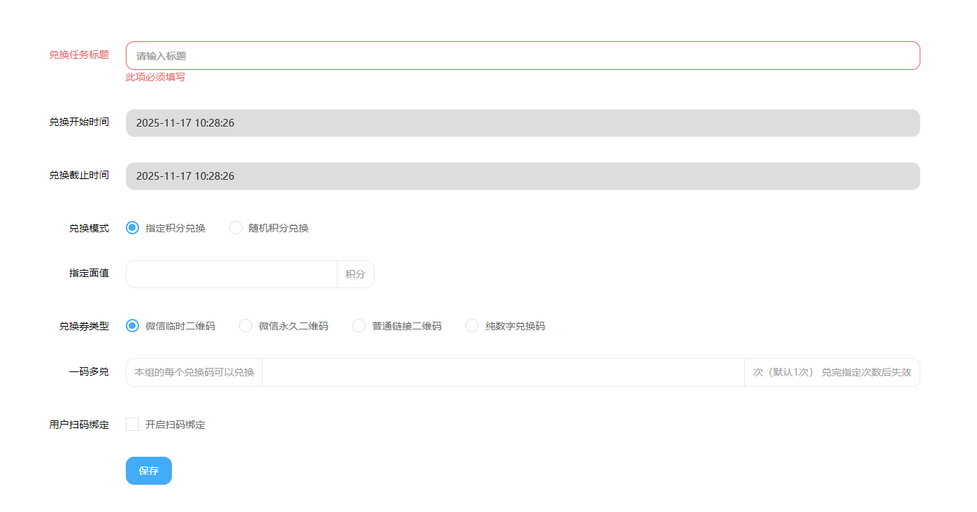The width and height of the screenshot is (977, 512).
Task: Select the 微信永久二维码 coupon type
Action: [x=245, y=325]
